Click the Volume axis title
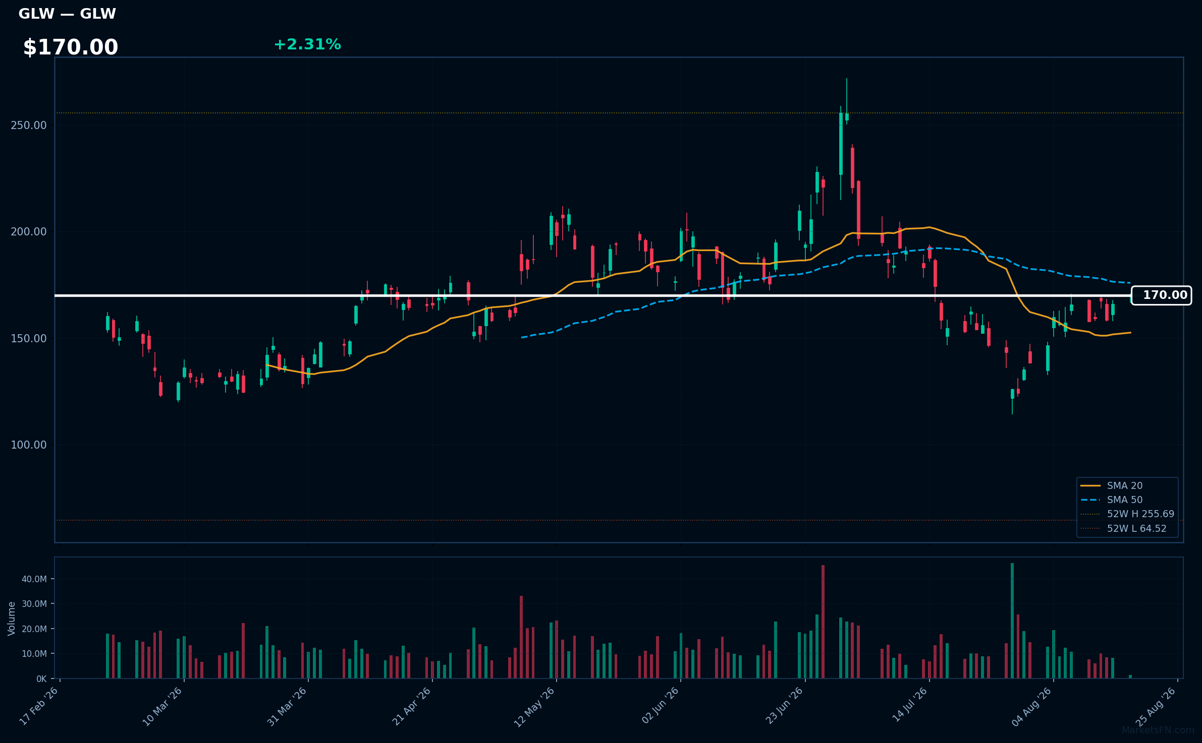The height and width of the screenshot is (743, 1202). (x=12, y=618)
